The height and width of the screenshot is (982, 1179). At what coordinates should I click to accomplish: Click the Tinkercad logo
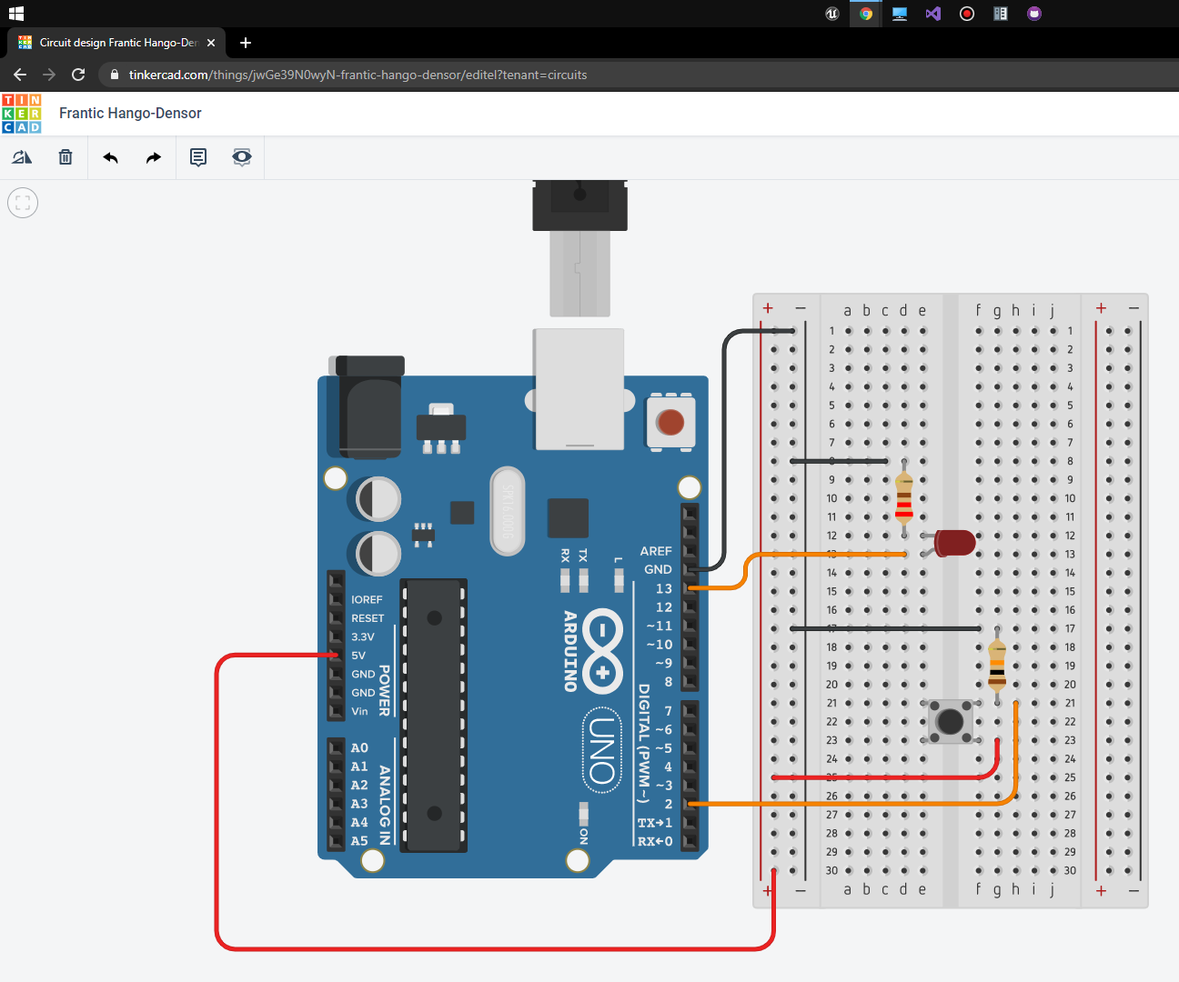coord(21,113)
